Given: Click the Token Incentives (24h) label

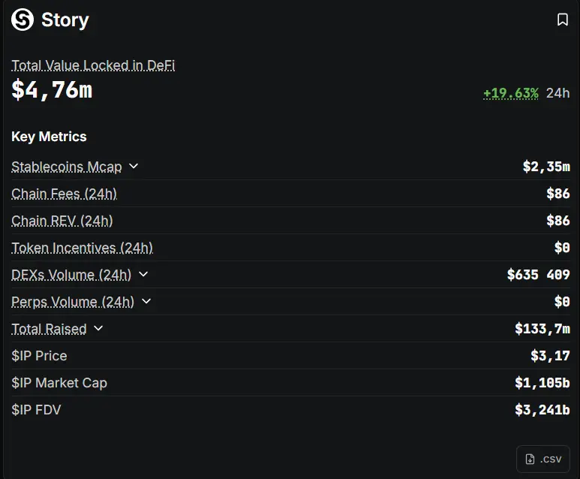Looking at the screenshot, I should [x=82, y=248].
